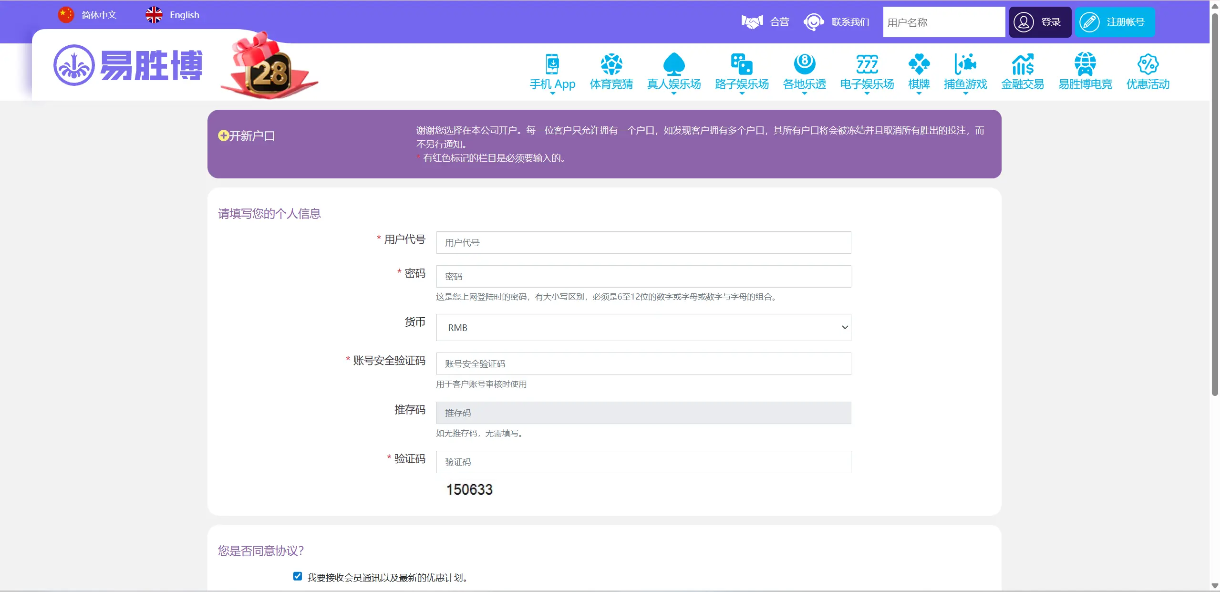Open the 货币 currency dropdown showing RMB
The image size is (1221, 592).
click(643, 327)
